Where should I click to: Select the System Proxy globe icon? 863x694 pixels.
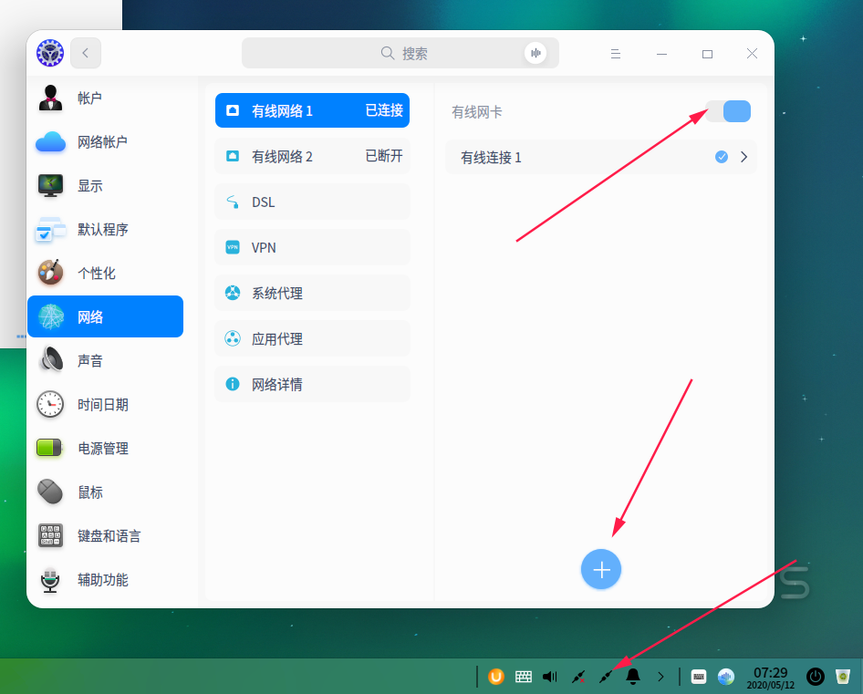(231, 293)
